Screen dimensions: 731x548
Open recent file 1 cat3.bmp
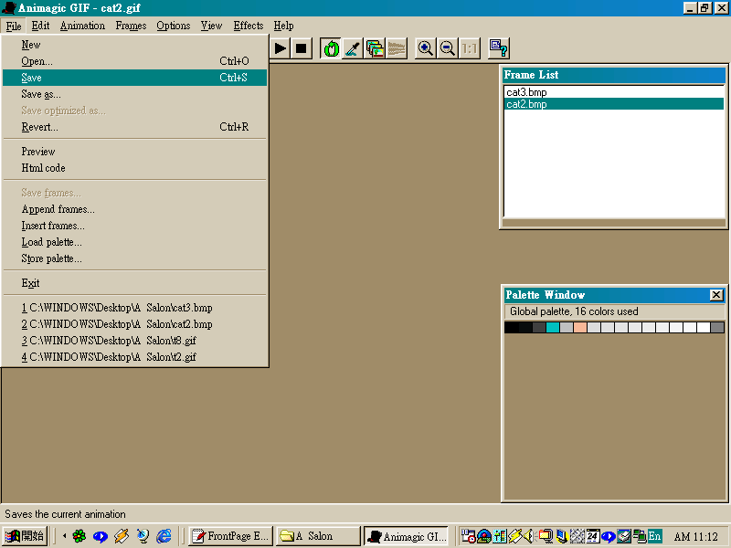click(x=134, y=308)
